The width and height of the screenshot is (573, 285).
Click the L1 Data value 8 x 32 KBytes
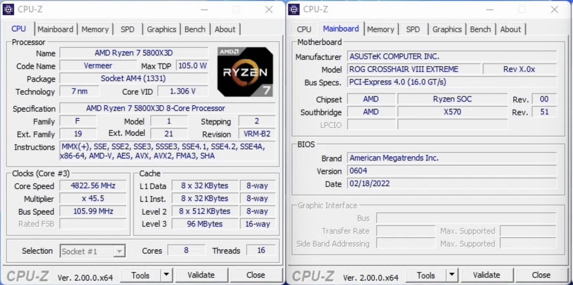coord(205,186)
